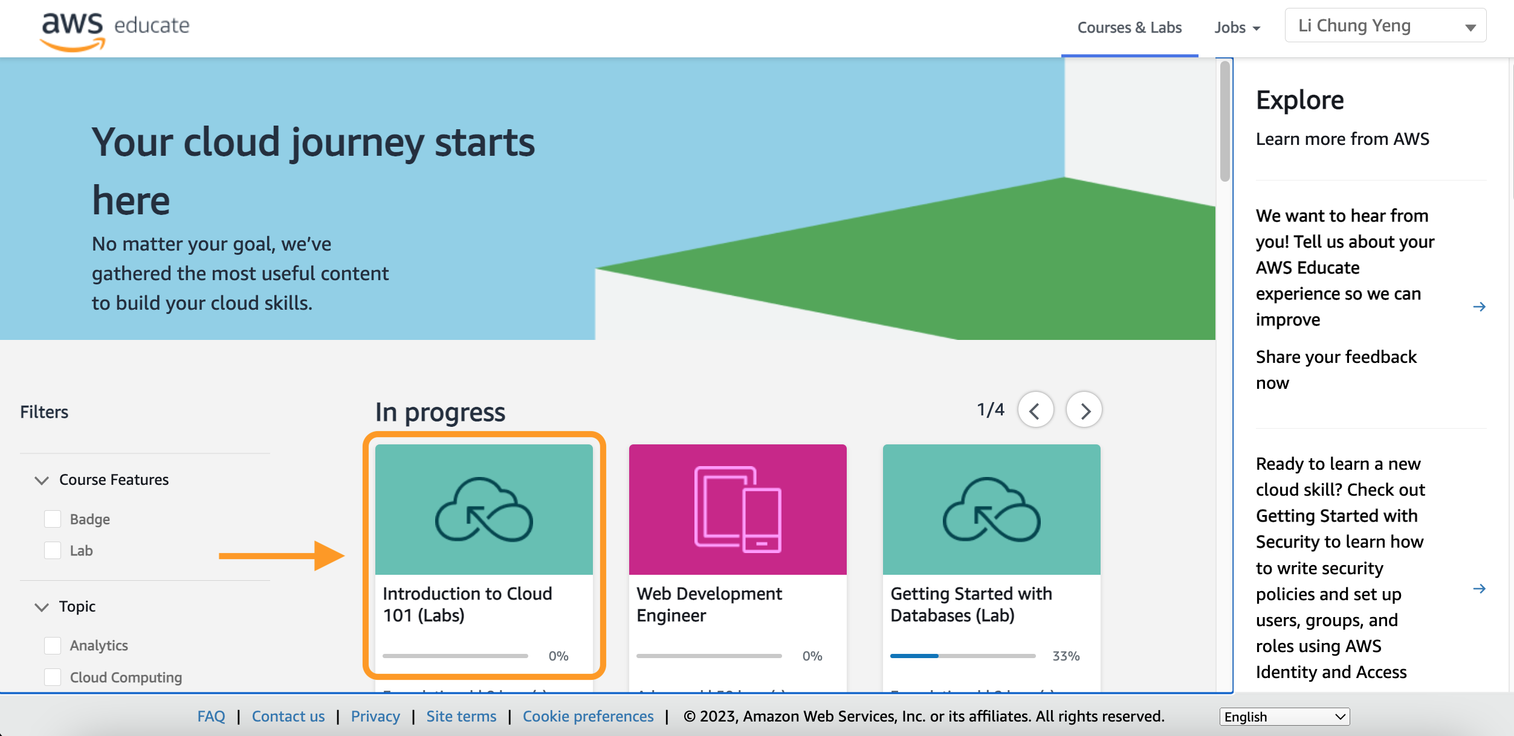This screenshot has height=736, width=1514.
Task: Click the cloud icon on Introduction to Cloud 101
Action: click(x=484, y=510)
